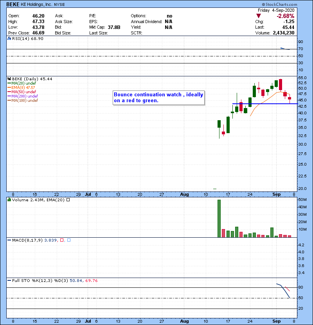Click the Last value 45.44 in header
The width and height of the screenshot is (313, 325).
[x=288, y=27]
